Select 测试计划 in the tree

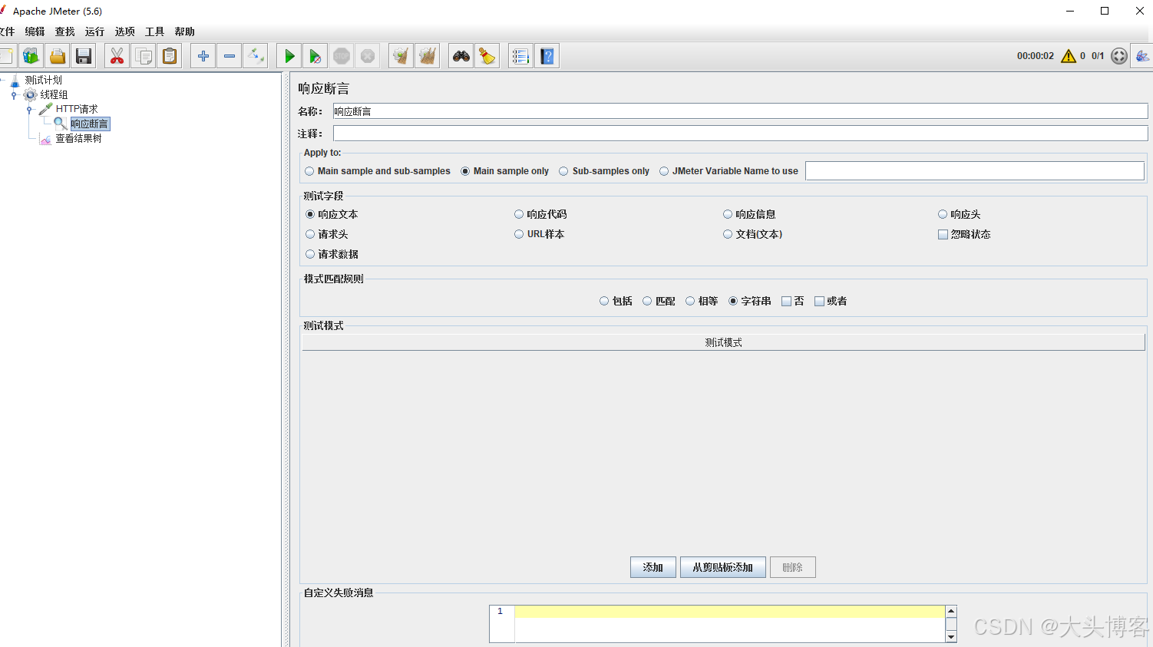(43, 80)
